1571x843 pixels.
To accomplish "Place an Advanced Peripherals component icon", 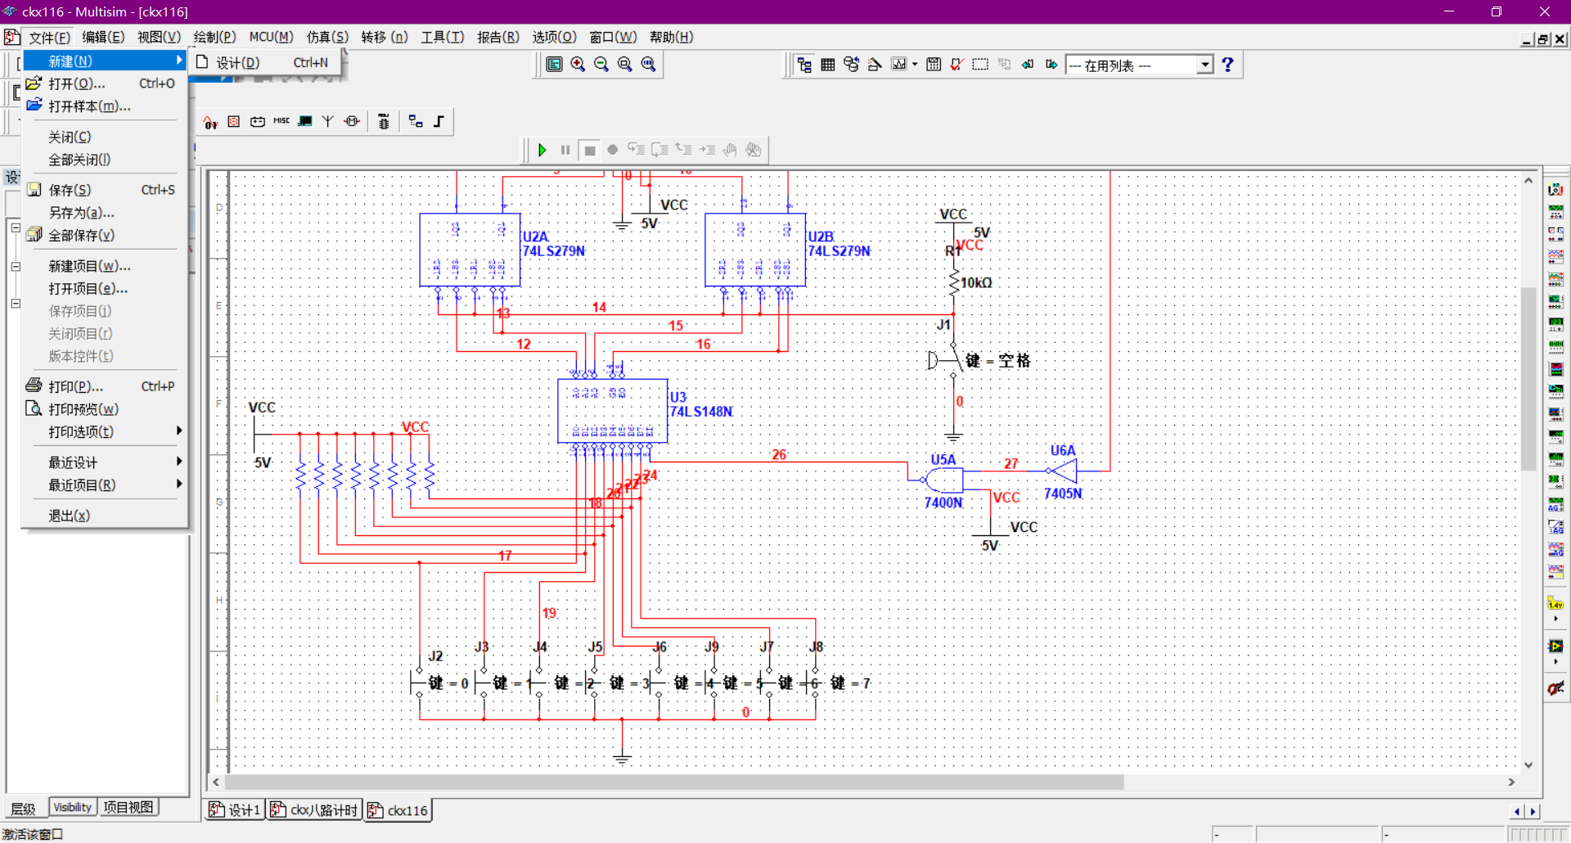I will tap(305, 122).
